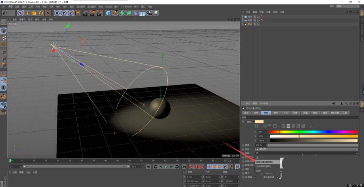Toggle the Z axis lock
The image size is (364, 187).
[71, 13]
